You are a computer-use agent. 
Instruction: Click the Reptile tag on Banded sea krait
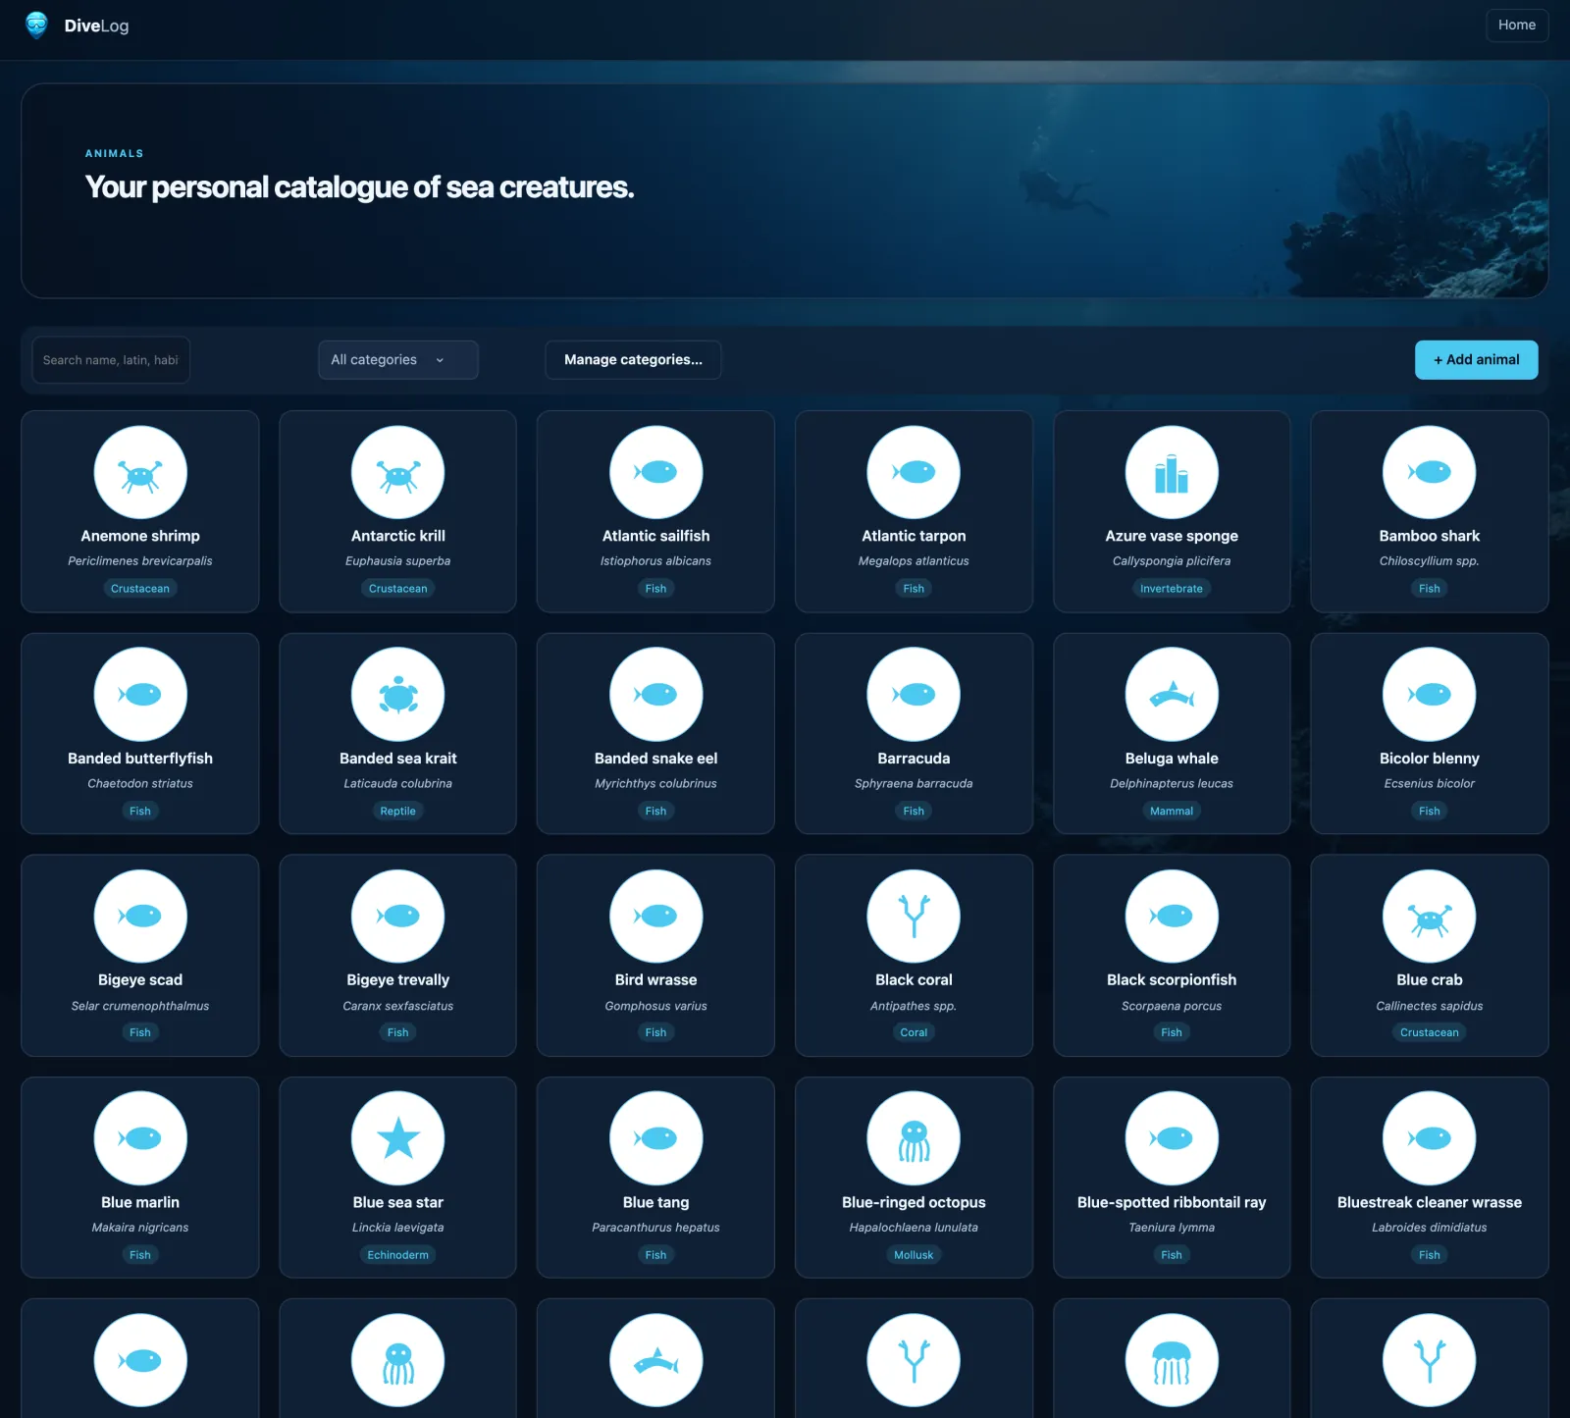398,811
